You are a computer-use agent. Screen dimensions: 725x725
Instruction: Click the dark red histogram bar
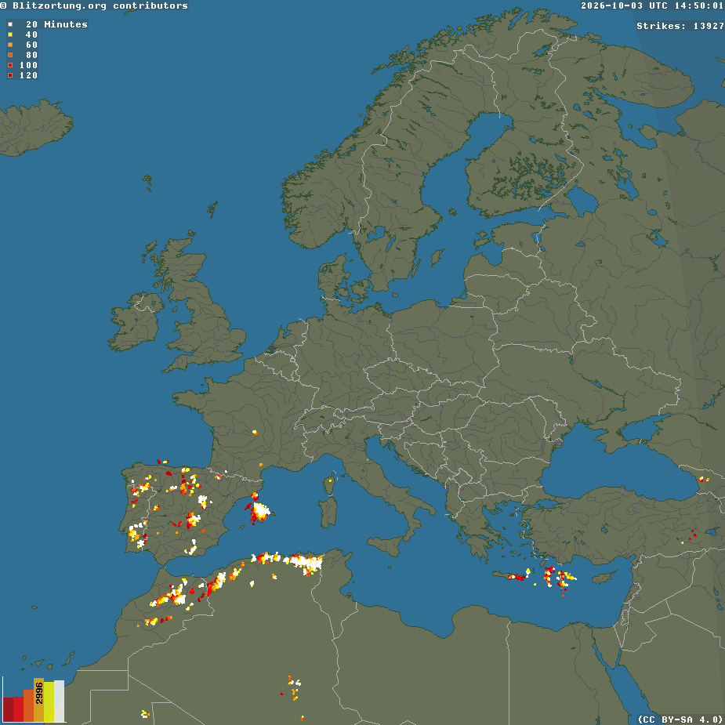[8, 710]
